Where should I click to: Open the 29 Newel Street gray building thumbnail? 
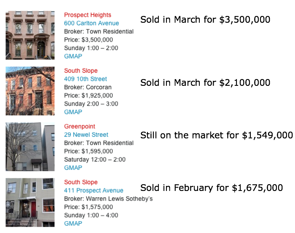tap(30, 147)
